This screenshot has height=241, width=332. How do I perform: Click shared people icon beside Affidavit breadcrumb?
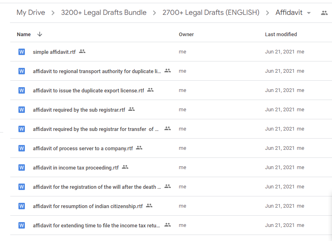point(324,13)
